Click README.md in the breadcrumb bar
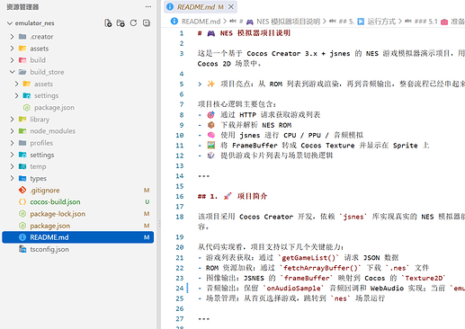The width and height of the screenshot is (465, 329). [201, 22]
